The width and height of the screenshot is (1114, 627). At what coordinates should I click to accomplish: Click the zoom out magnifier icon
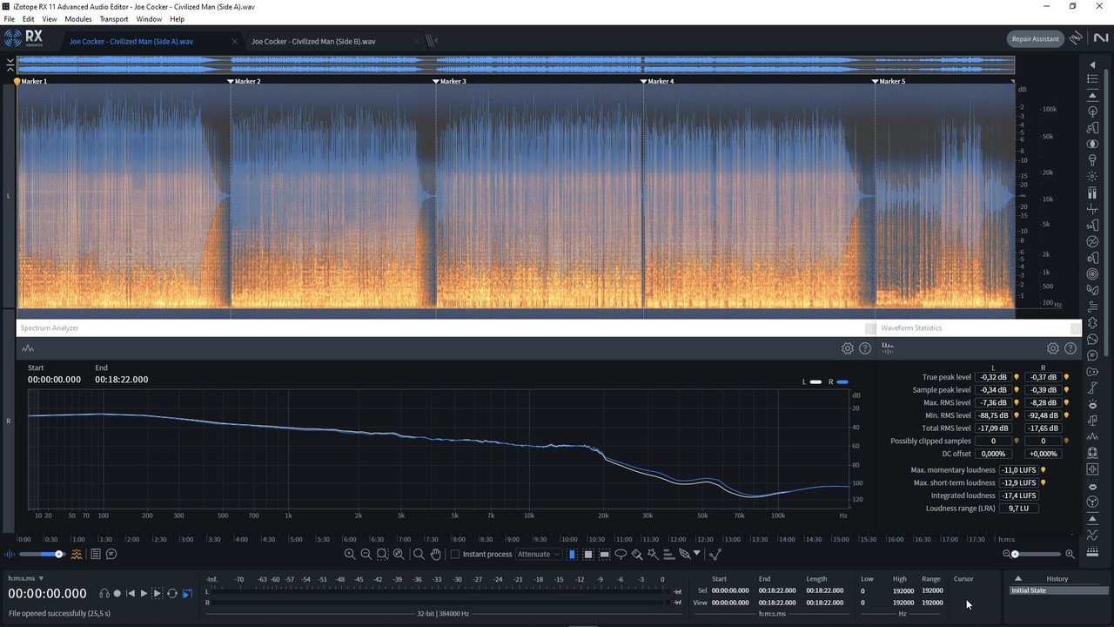pos(366,554)
